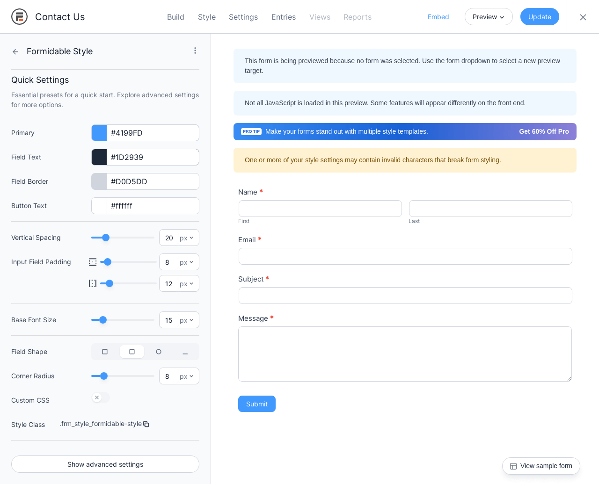Open the Field Text color swatch

point(99,157)
